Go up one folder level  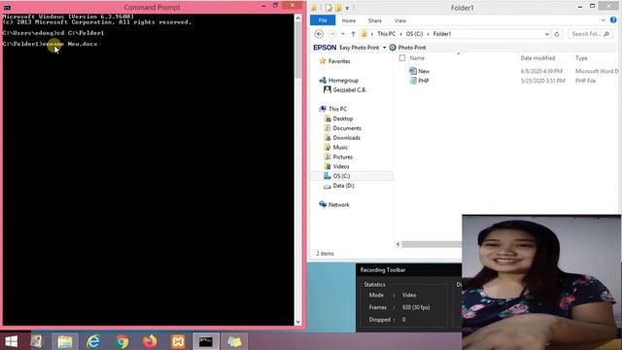point(353,34)
